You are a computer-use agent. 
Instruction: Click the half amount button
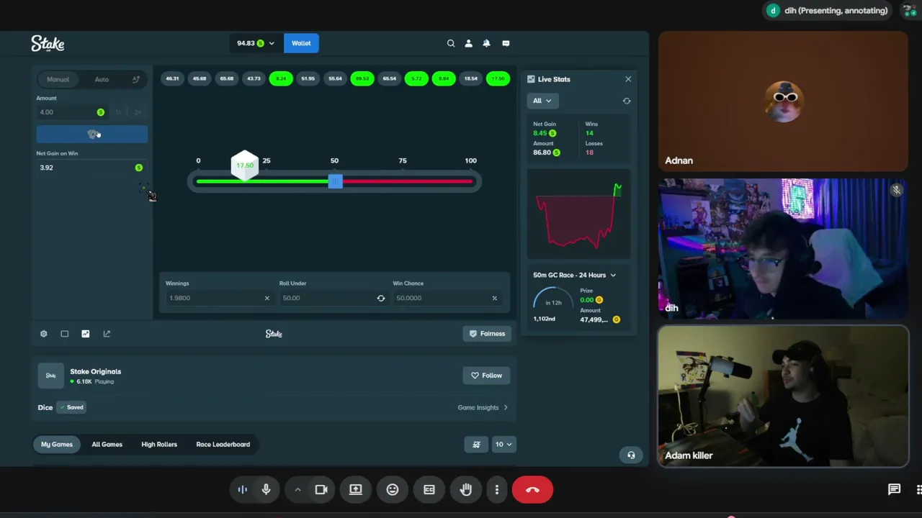coord(119,112)
